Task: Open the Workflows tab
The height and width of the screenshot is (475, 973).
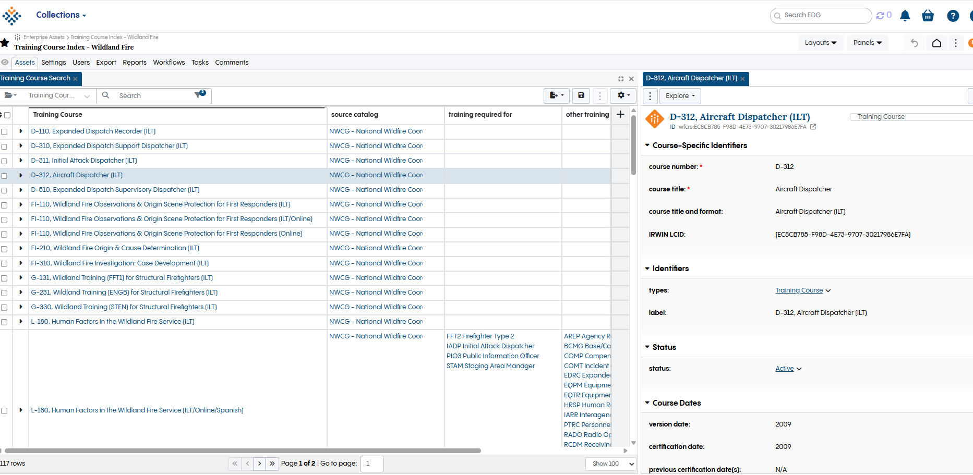Action: 169,63
